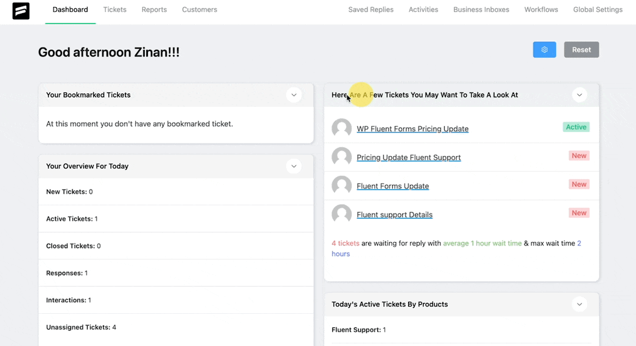Open Global Settings
636x346 pixels.
click(598, 10)
